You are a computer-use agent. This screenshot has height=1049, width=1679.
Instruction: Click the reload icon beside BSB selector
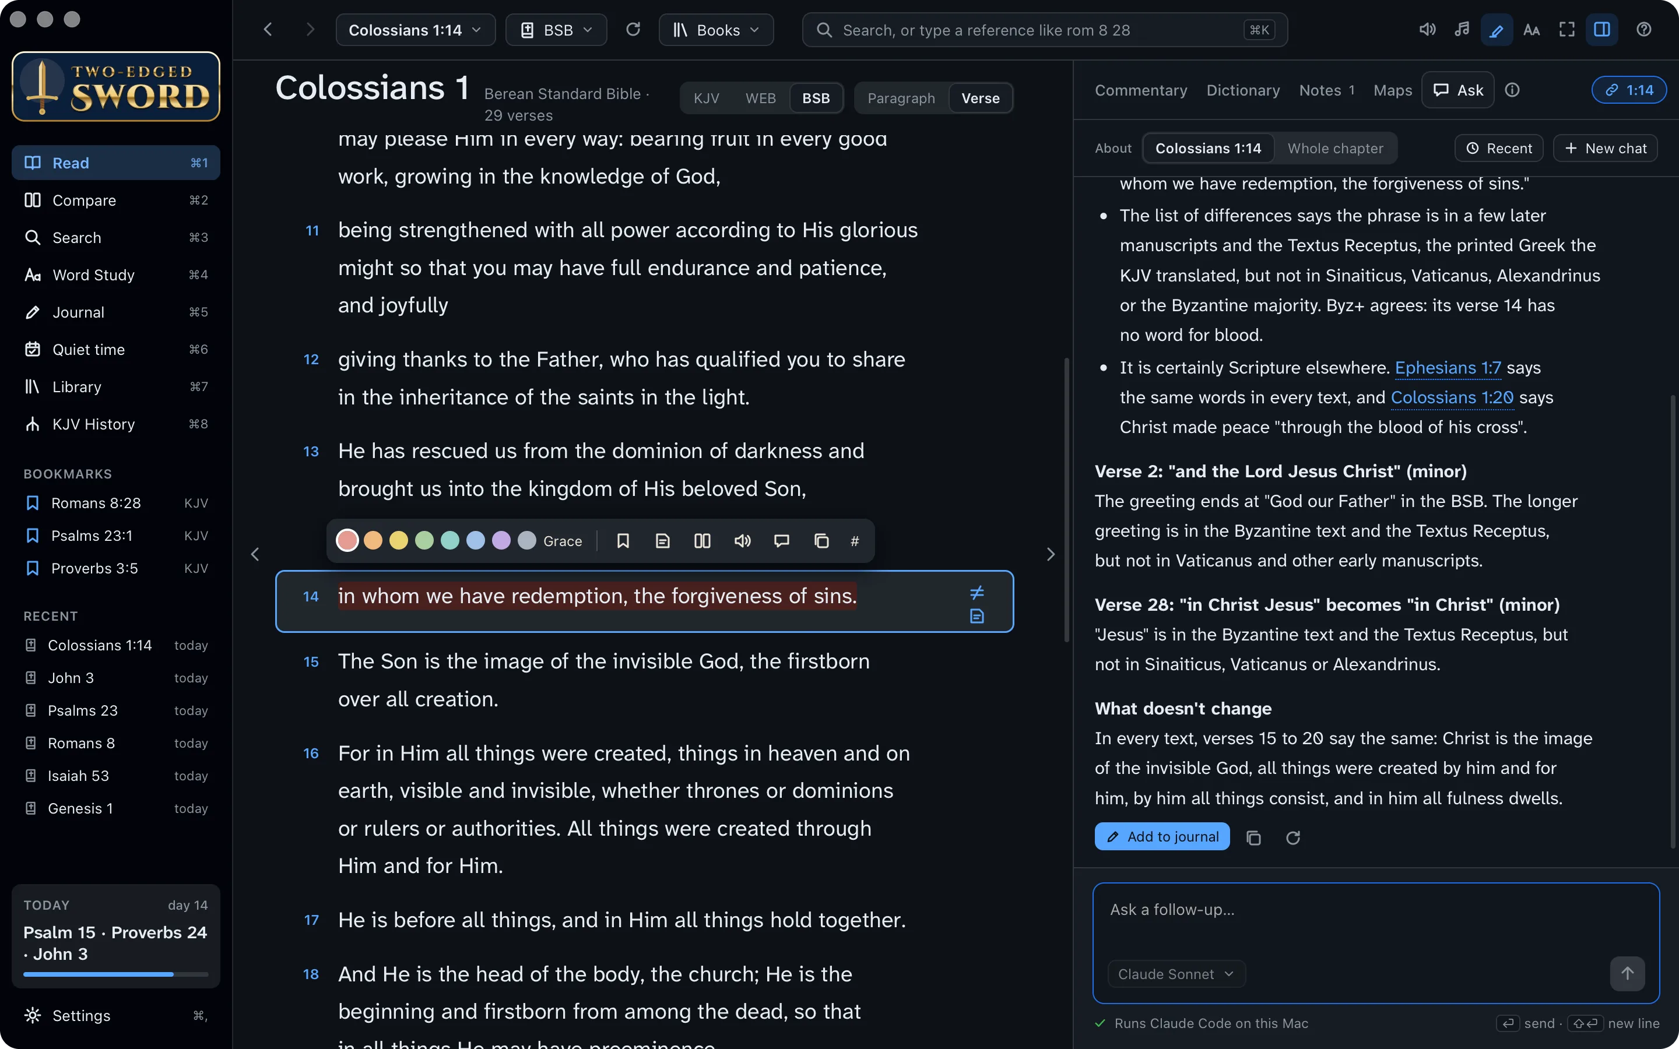point(633,30)
